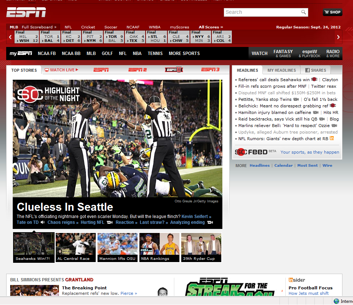
Task: Click the ESPNU channel logo
Action: (174, 70)
